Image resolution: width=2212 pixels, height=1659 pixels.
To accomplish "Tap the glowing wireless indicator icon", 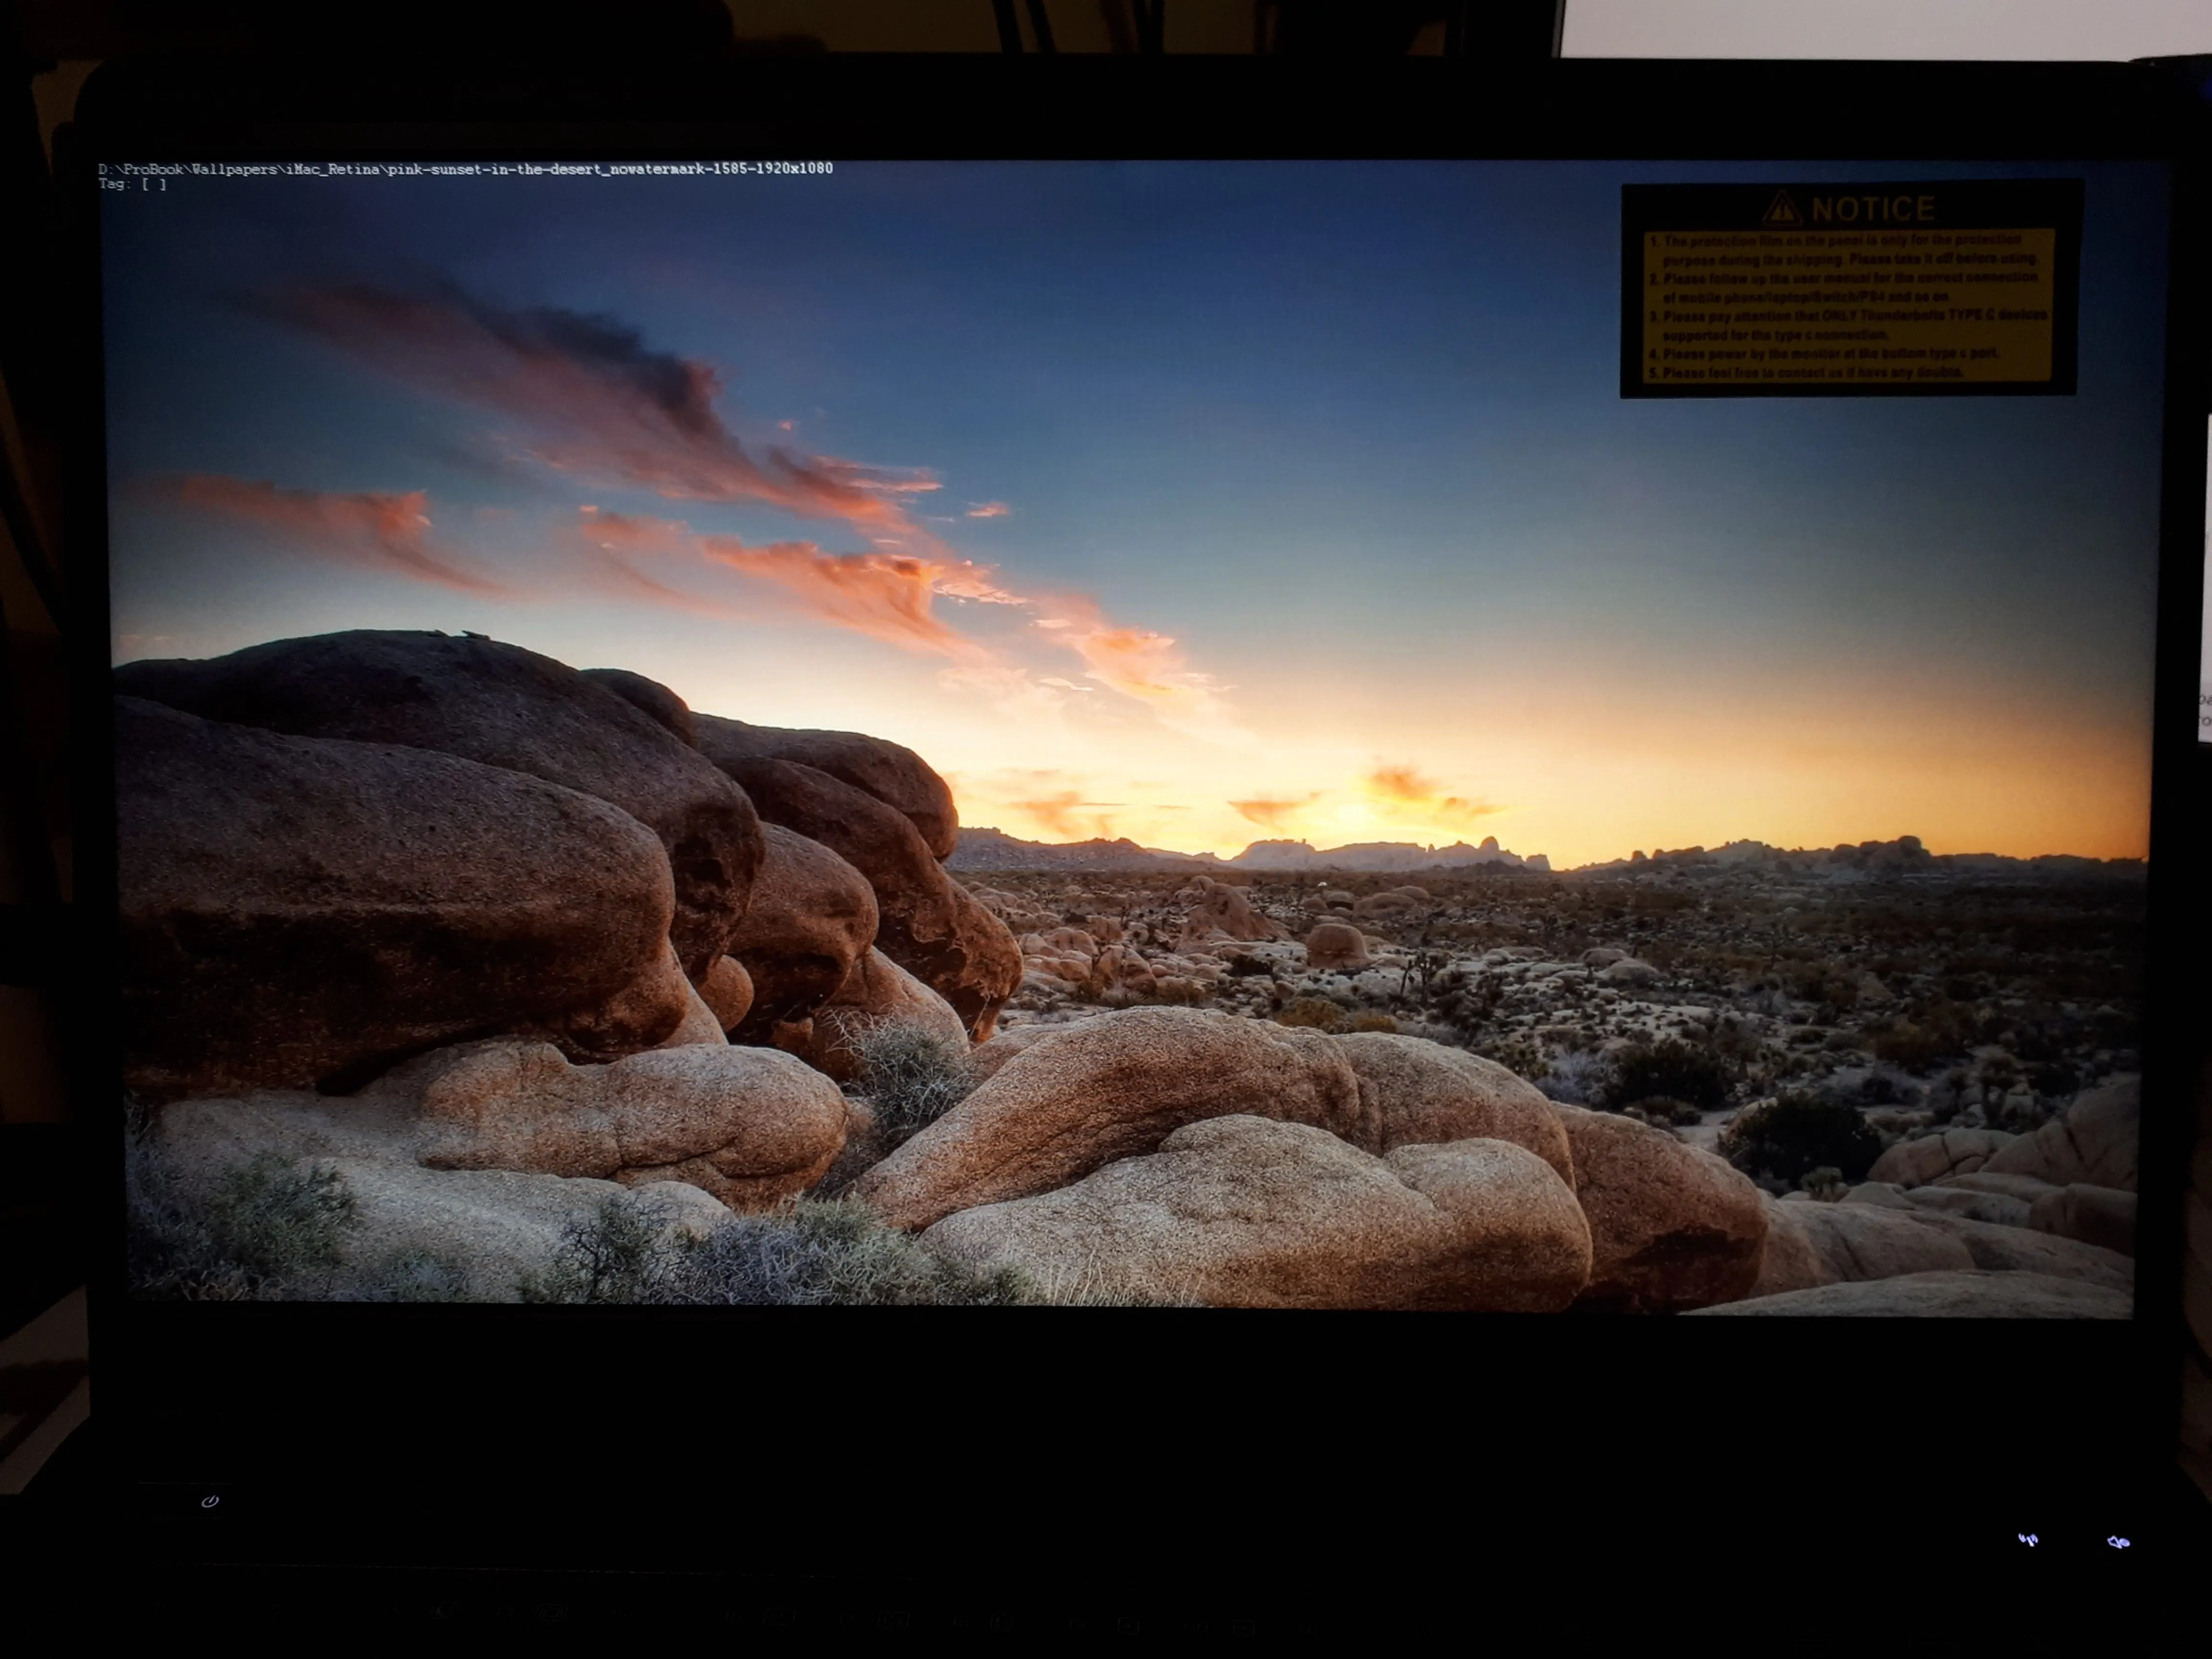I will 2027,1539.
